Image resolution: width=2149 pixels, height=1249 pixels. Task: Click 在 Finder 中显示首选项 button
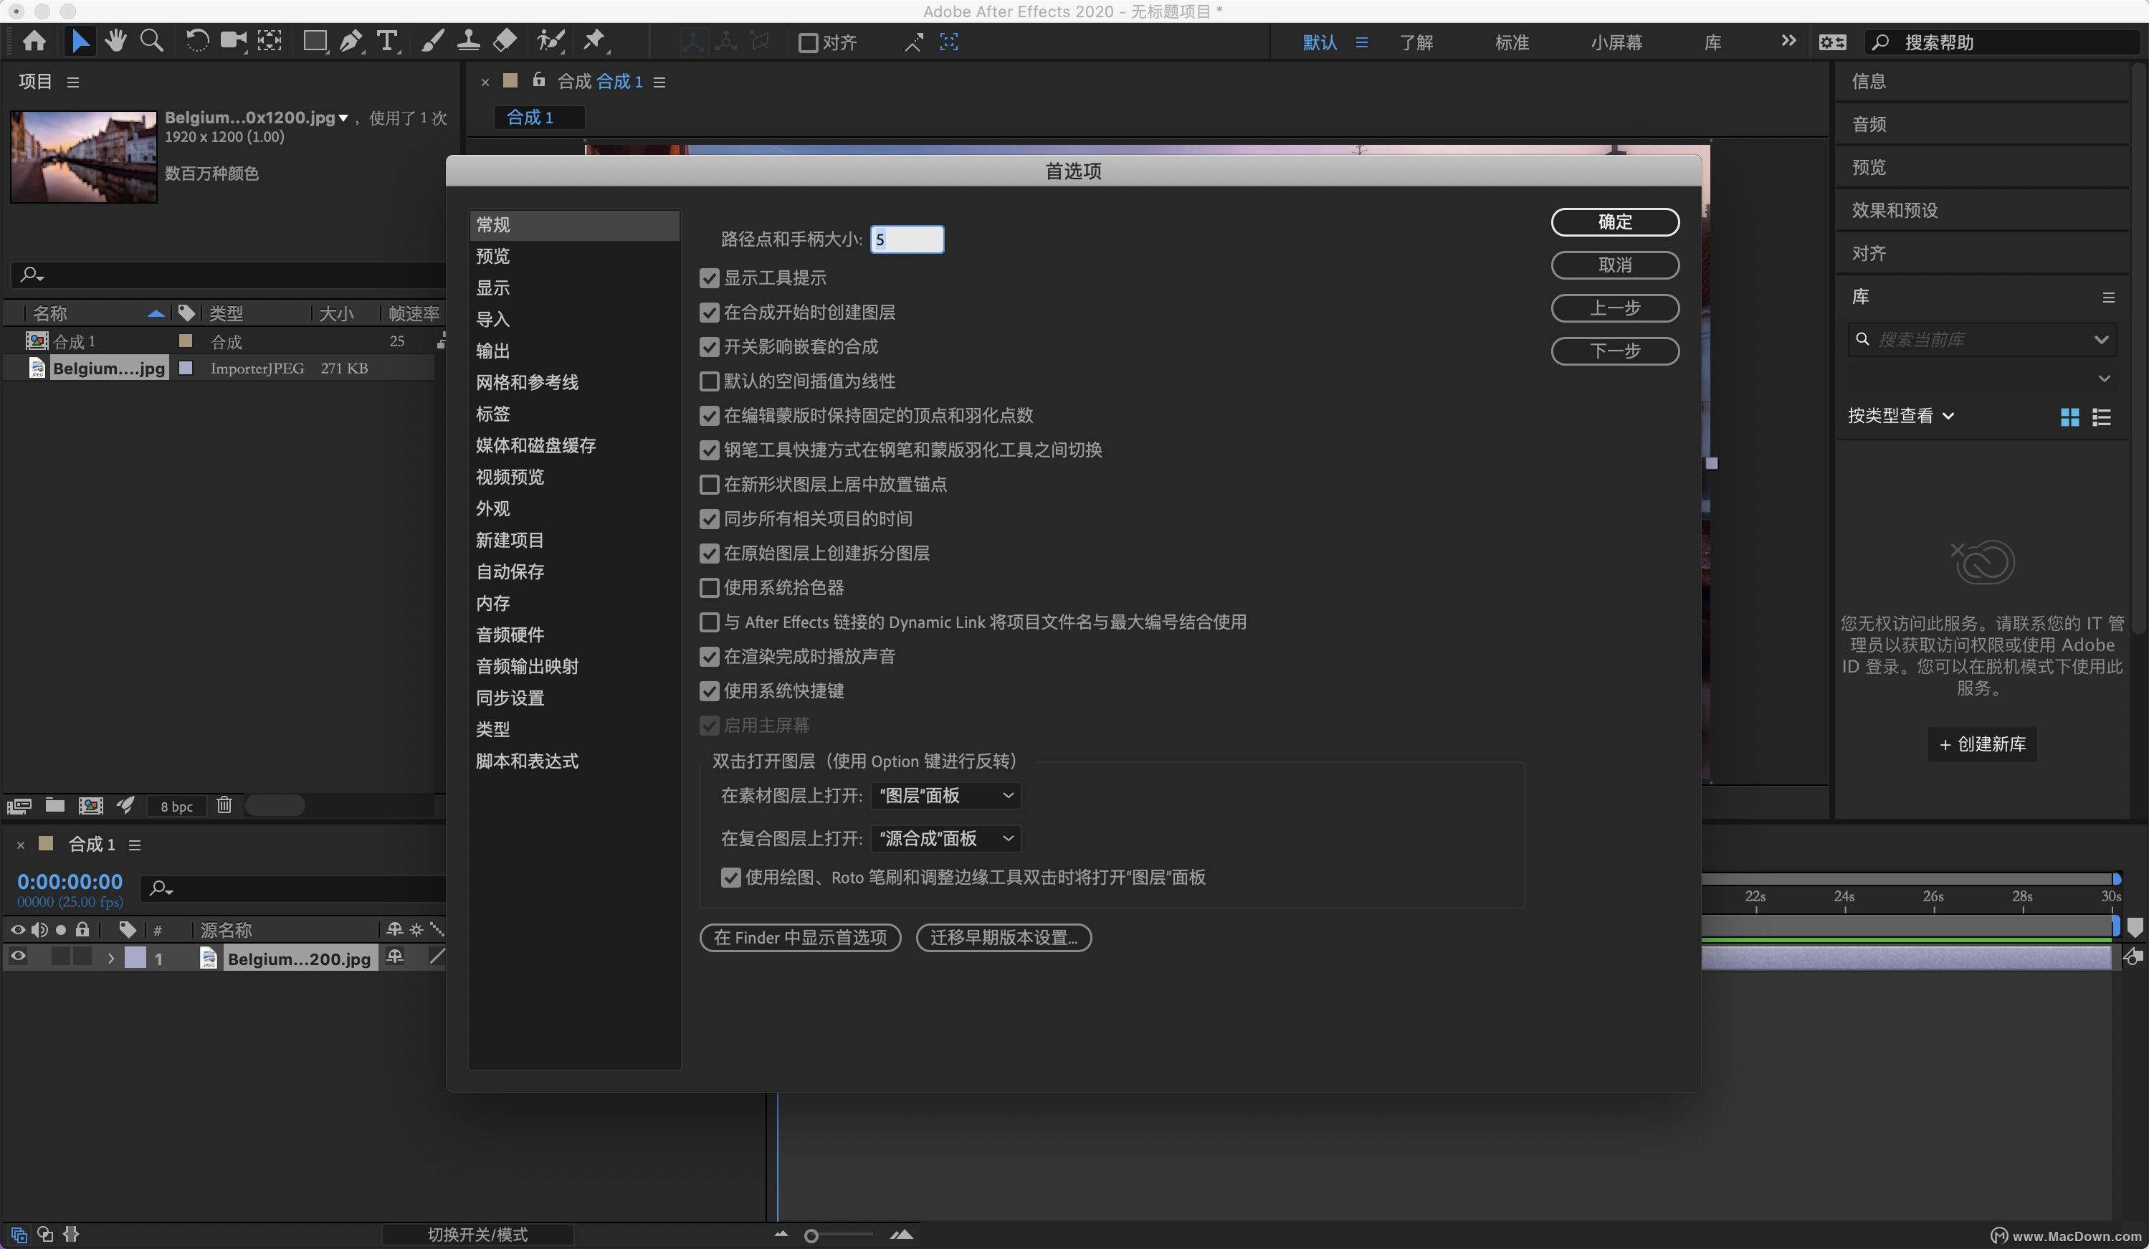[x=800, y=938]
